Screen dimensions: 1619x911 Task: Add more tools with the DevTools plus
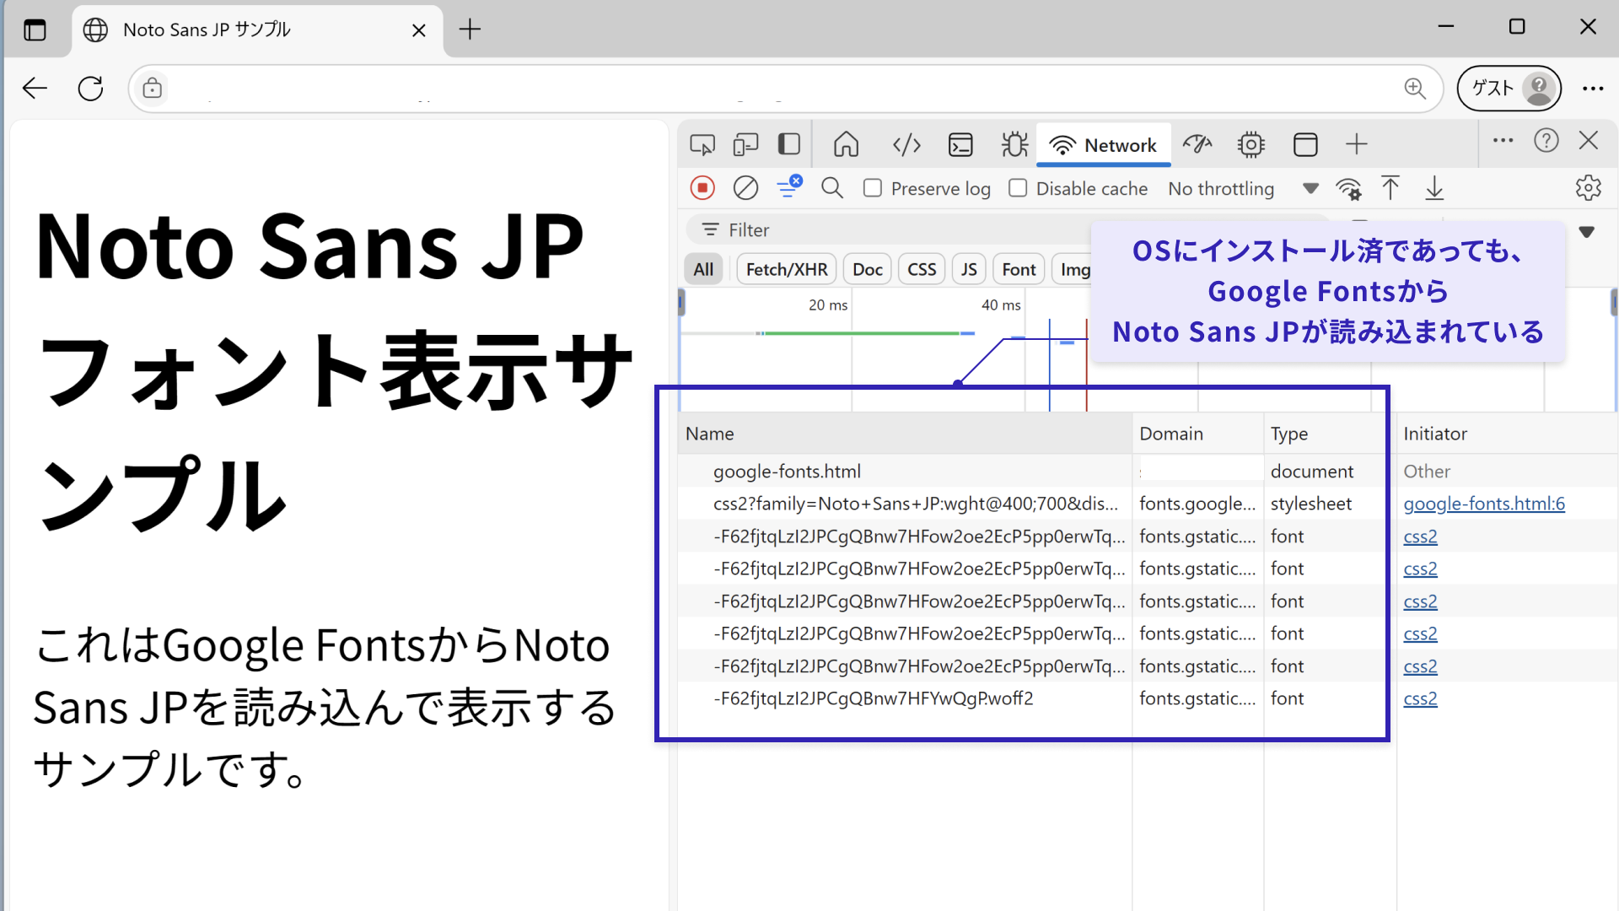(1357, 144)
